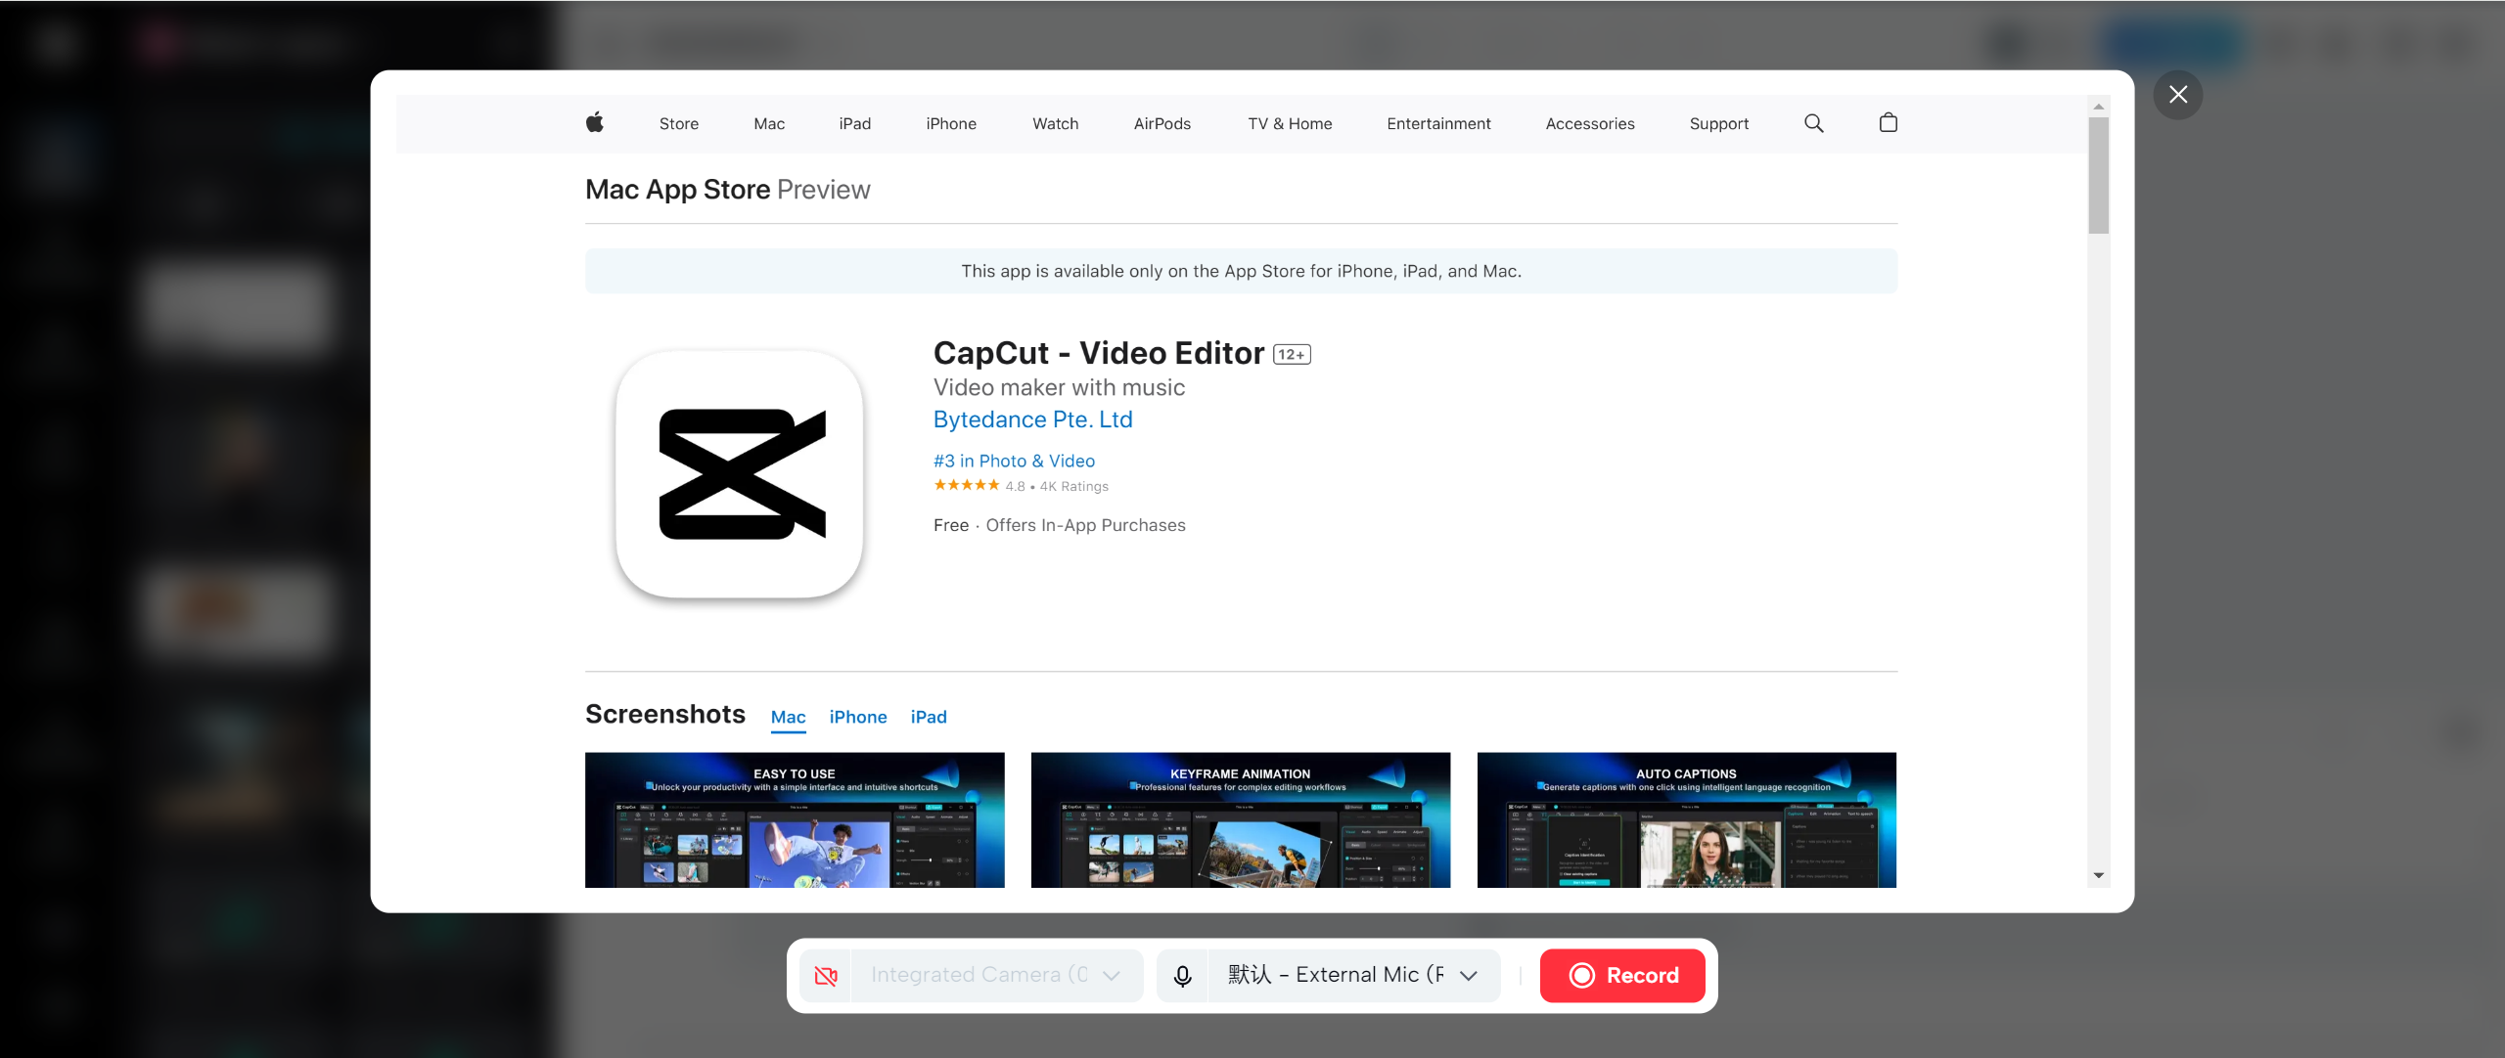Click the muted camera icon in recording bar
The image size is (2505, 1058).
tap(825, 974)
